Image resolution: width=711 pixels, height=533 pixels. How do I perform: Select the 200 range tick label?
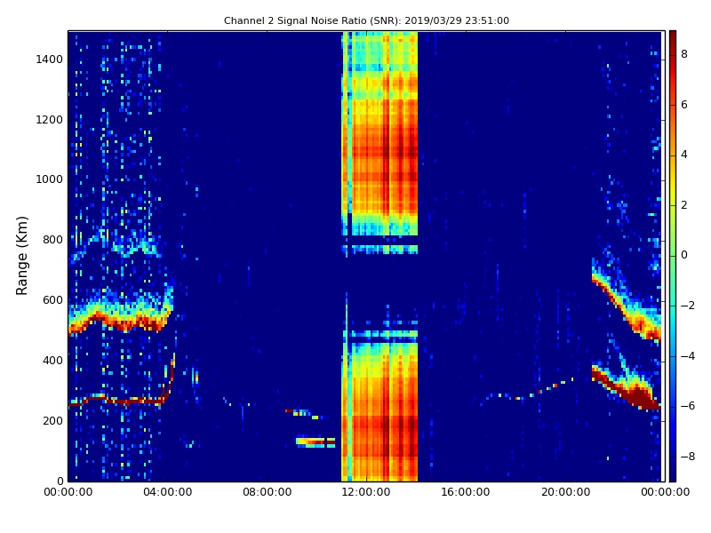click(53, 420)
